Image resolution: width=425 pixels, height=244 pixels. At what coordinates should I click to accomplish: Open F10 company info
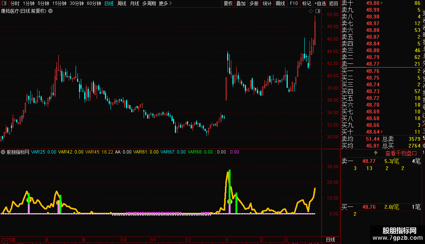pyautogui.click(x=294, y=3)
